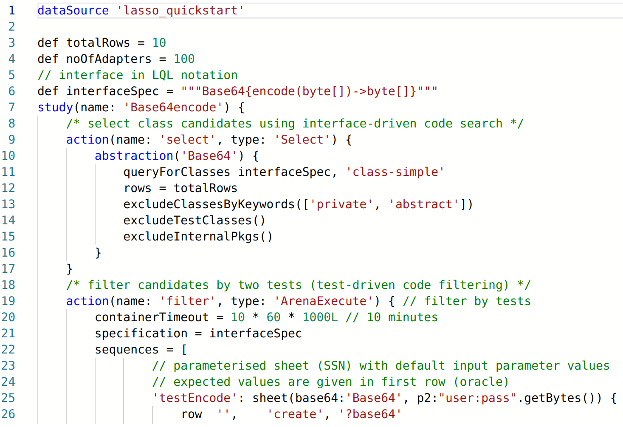
Task: Click the 'class-simple' string
Action: [395, 172]
